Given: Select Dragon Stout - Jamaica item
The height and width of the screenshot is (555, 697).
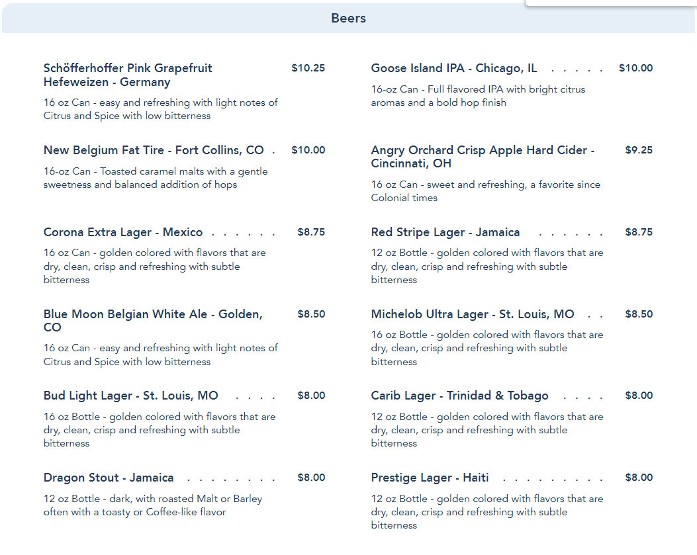Looking at the screenshot, I should [x=109, y=478].
